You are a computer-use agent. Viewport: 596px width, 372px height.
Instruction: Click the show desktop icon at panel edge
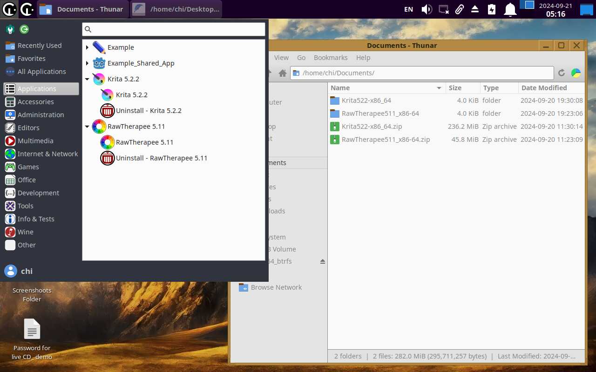(x=586, y=9)
